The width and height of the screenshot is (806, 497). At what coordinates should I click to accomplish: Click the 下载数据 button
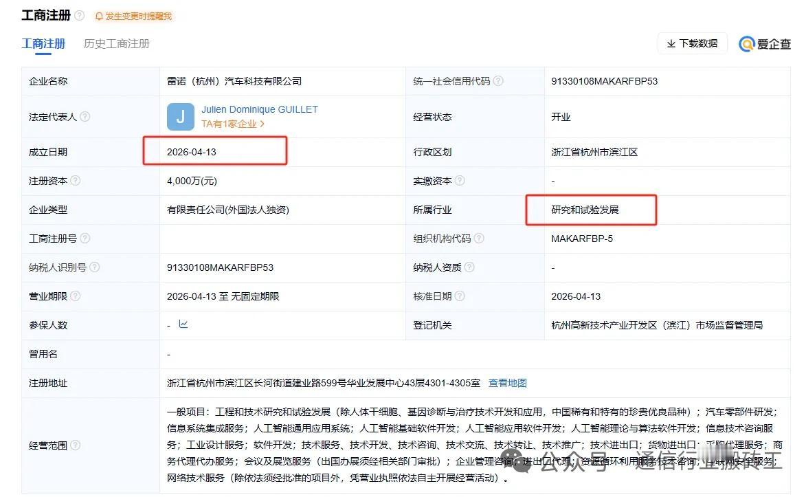(x=692, y=43)
